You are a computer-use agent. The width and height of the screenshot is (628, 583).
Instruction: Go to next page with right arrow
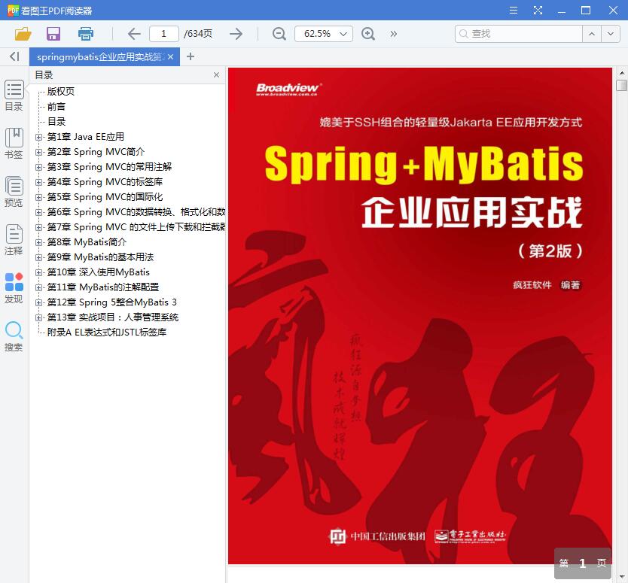tap(236, 34)
